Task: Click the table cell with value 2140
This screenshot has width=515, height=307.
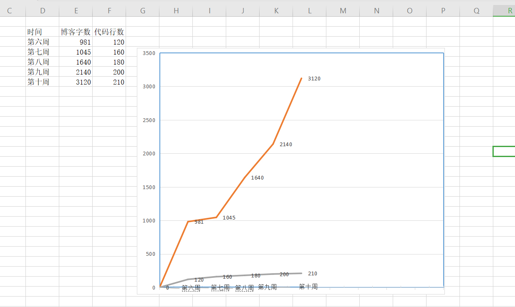Action: tap(76, 72)
